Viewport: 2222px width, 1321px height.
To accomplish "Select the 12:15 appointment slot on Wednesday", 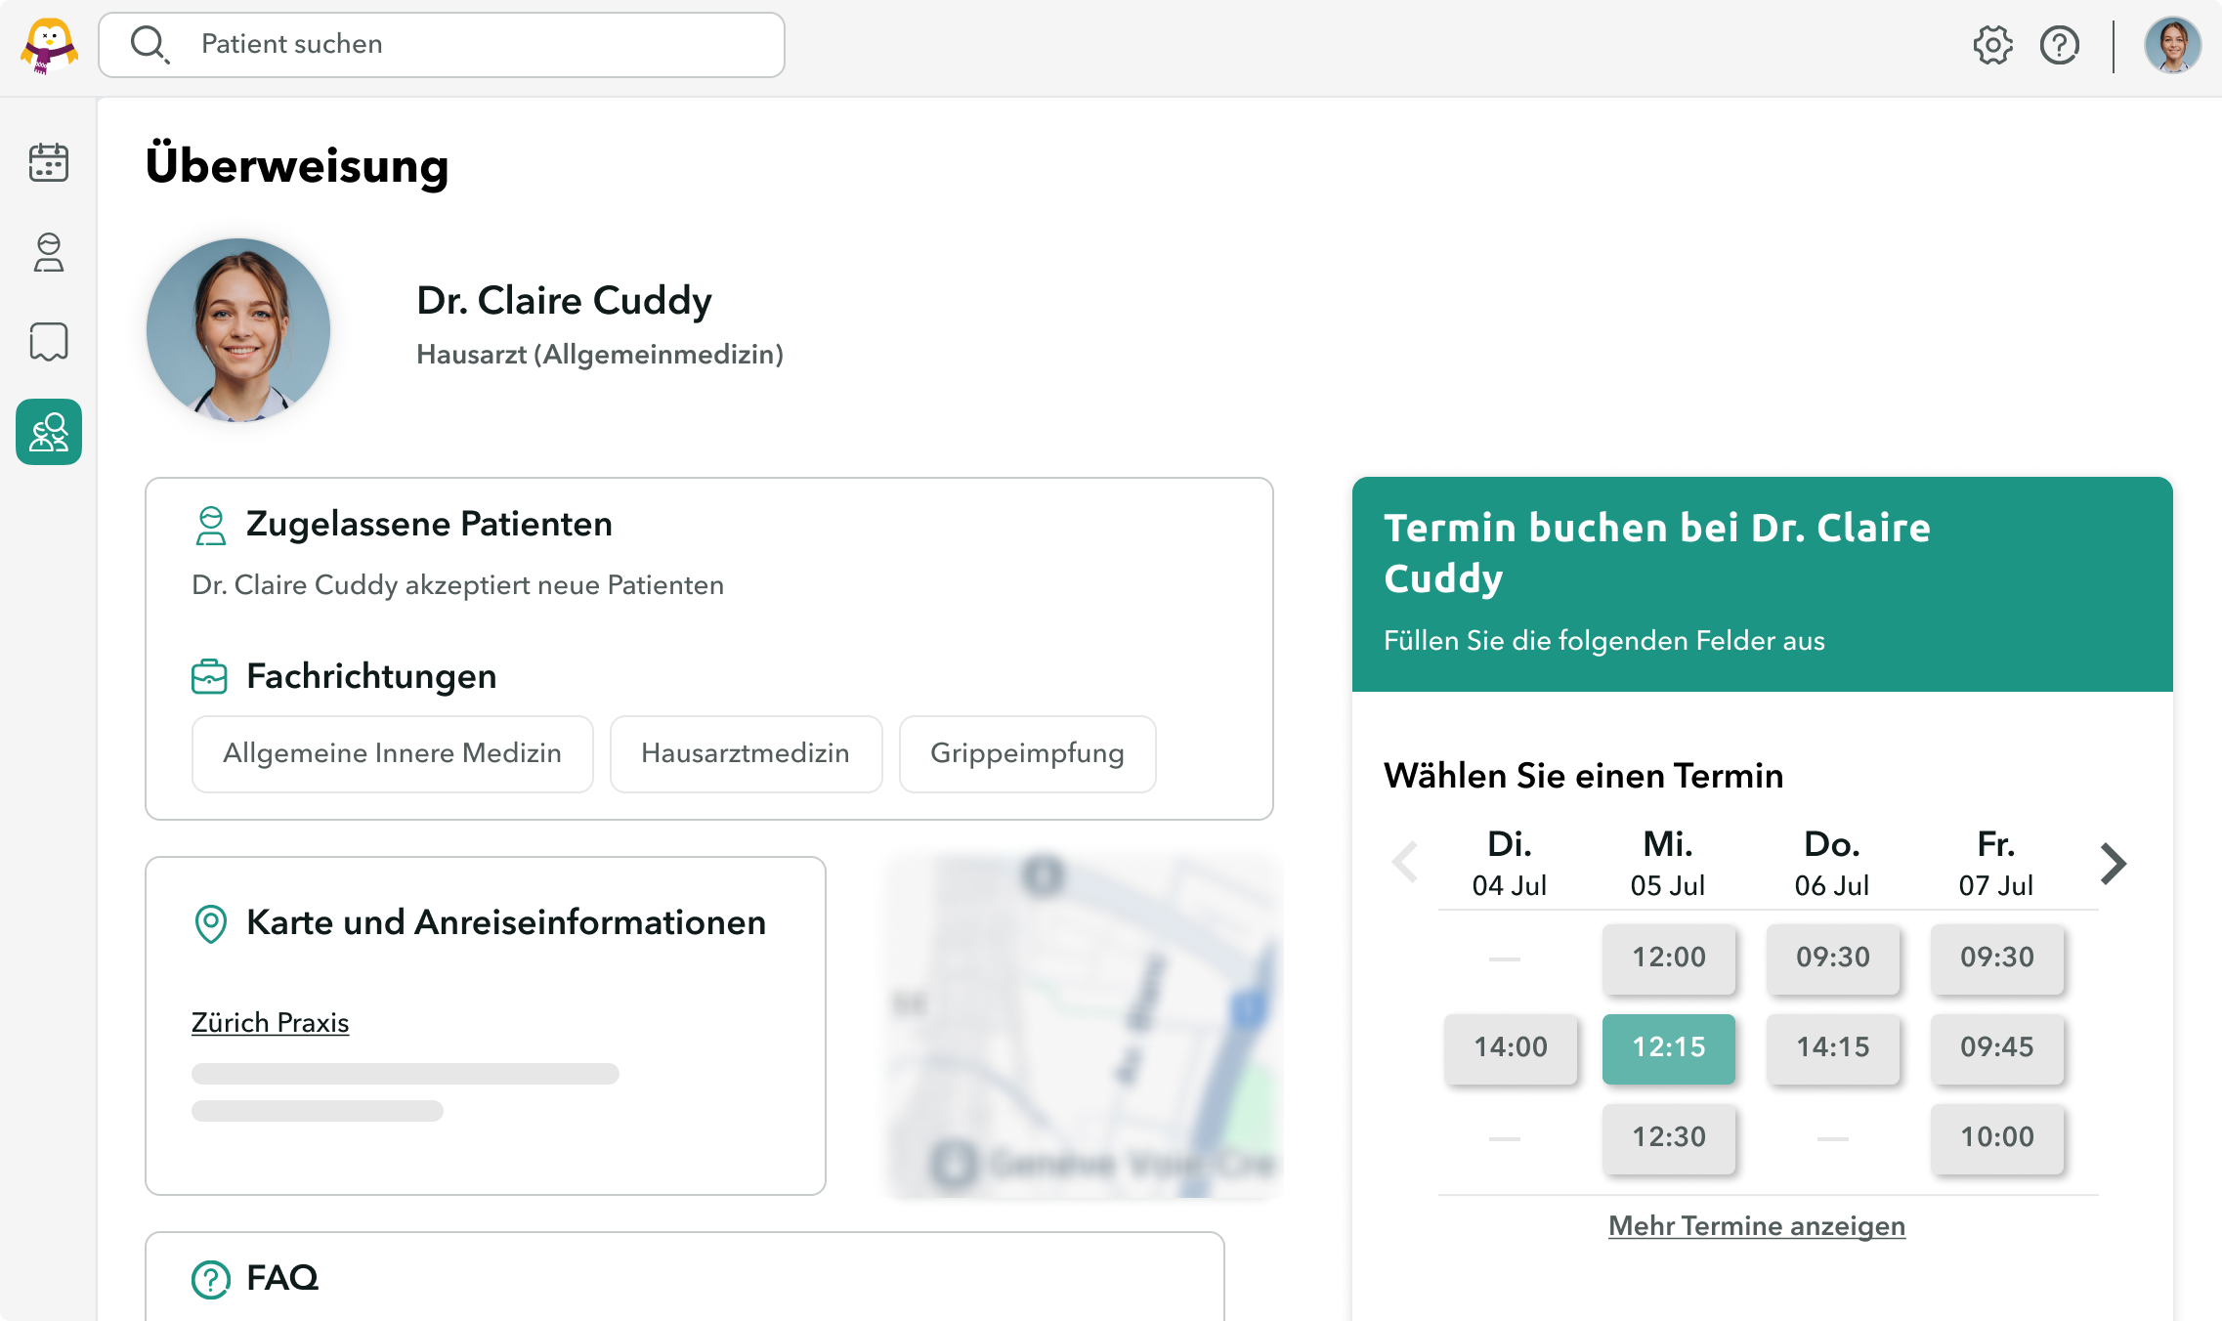I will tap(1669, 1048).
